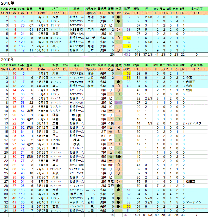Click the 吉田正 home run cell
Image resolution: width=208 pixels, height=217 pixels.
pos(197,82)
